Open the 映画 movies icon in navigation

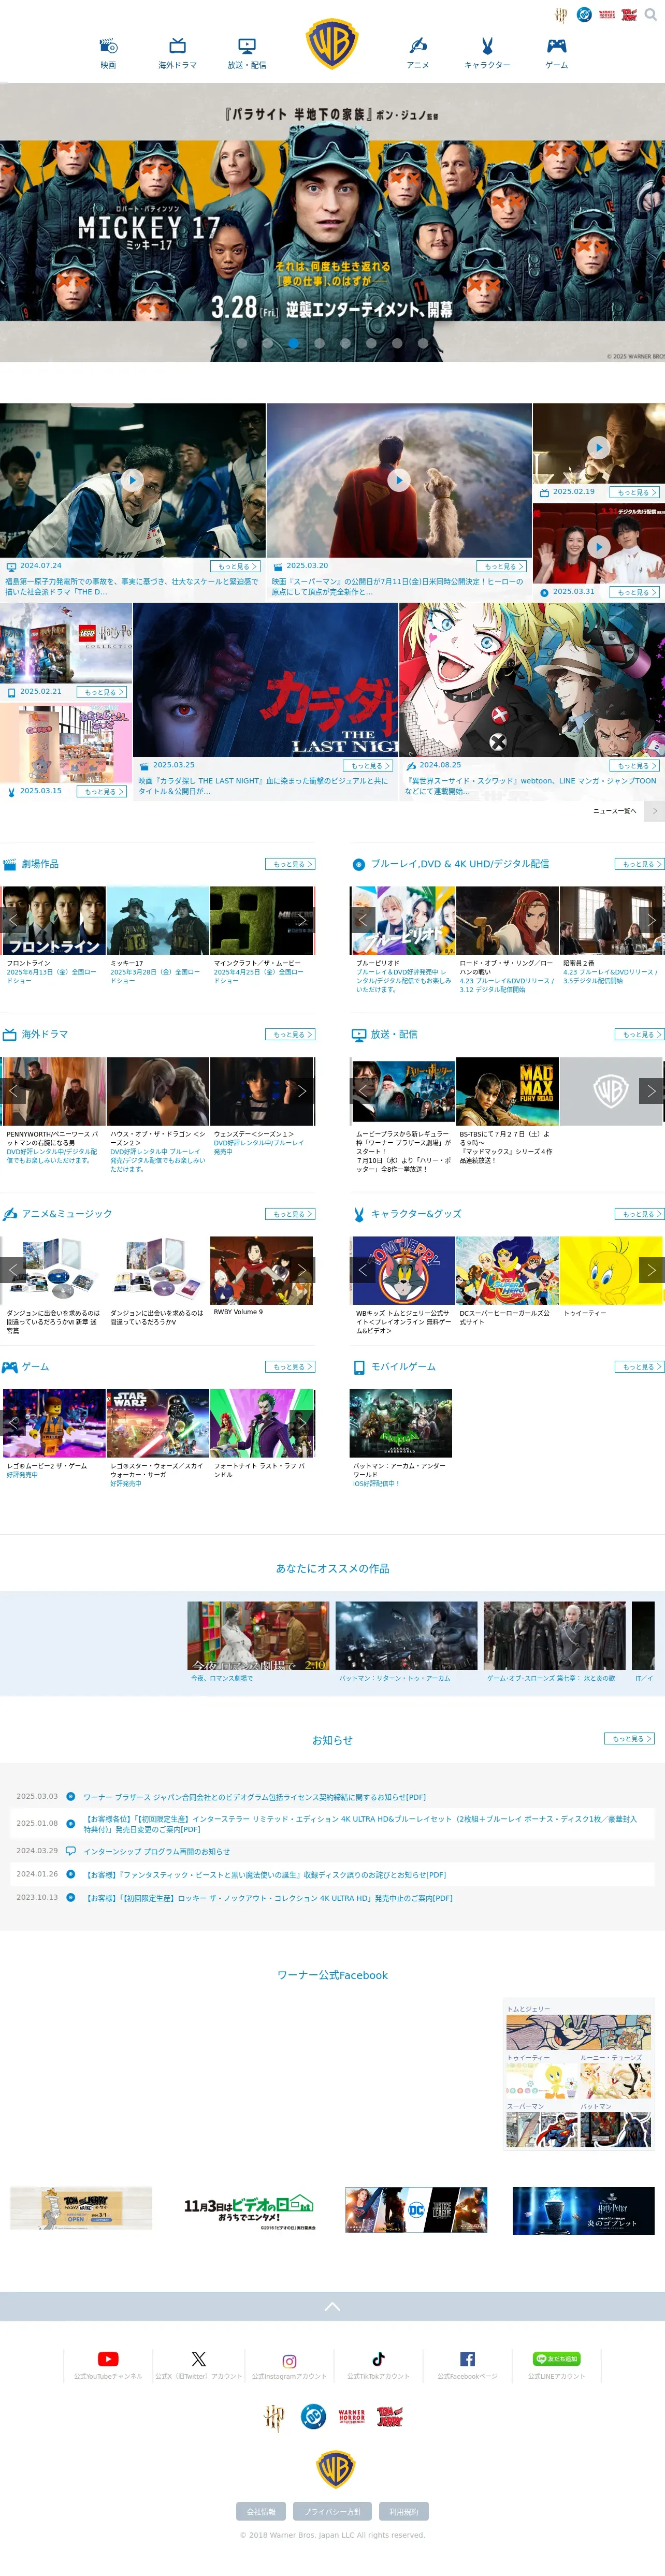tap(108, 46)
